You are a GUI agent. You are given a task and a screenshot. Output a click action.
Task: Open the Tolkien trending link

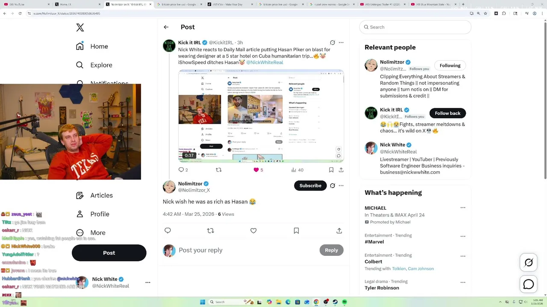pyautogui.click(x=399, y=269)
